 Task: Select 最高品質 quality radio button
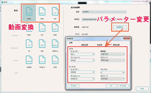[80, 45]
